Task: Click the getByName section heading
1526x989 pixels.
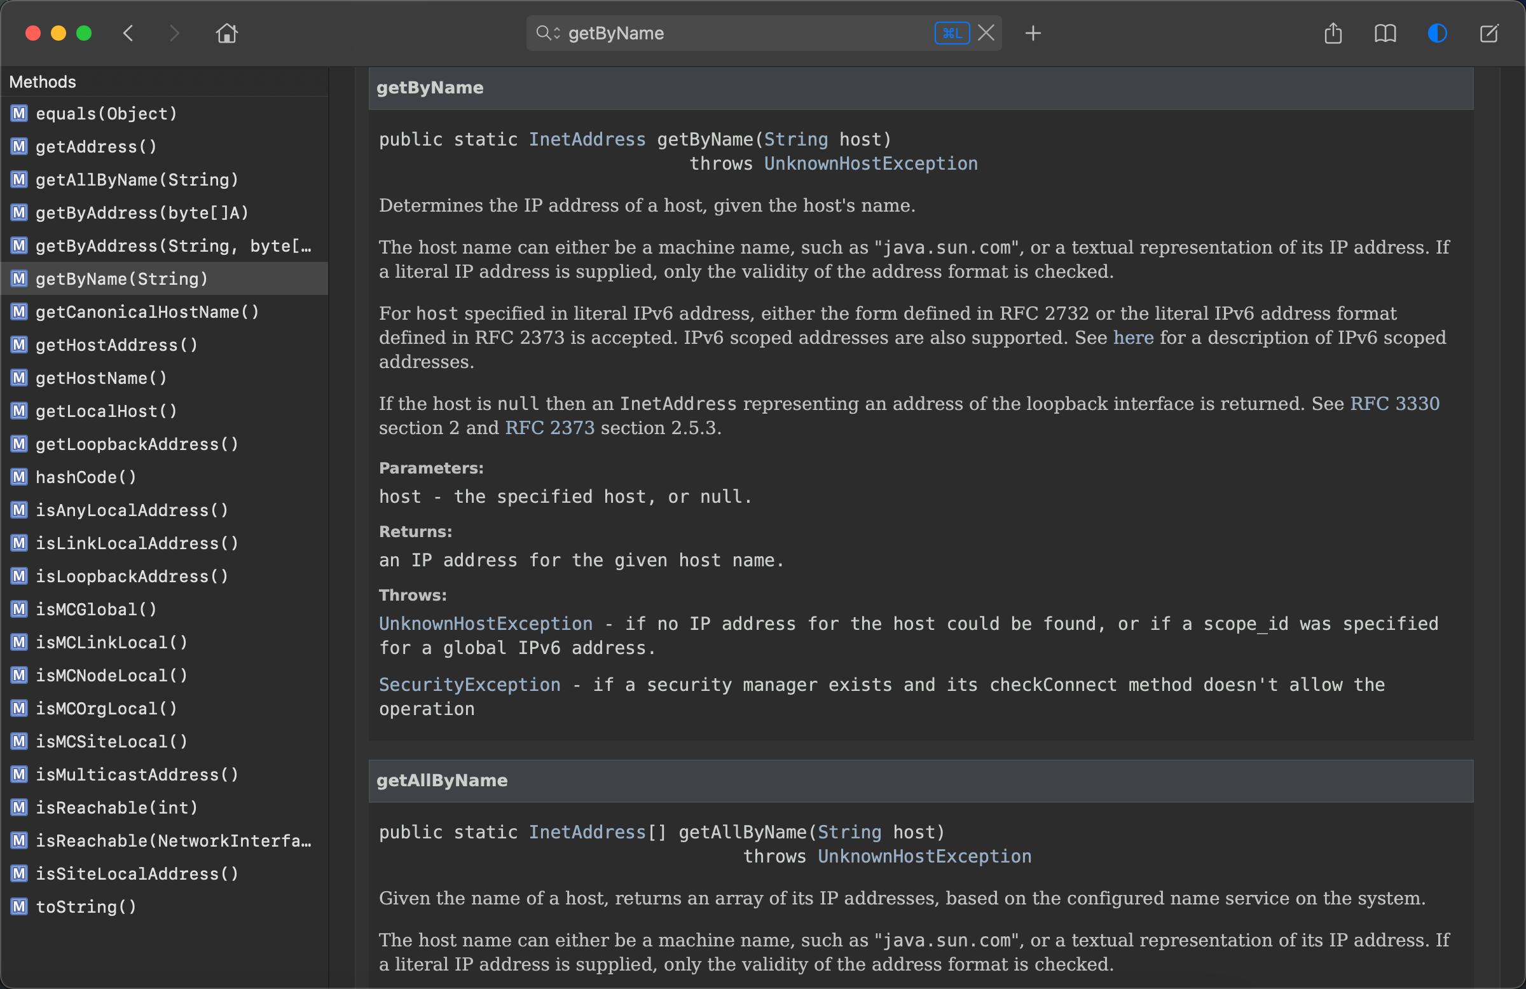Action: click(430, 88)
